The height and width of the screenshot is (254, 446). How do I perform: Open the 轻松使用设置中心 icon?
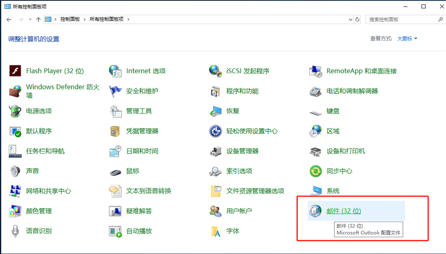[x=215, y=131]
